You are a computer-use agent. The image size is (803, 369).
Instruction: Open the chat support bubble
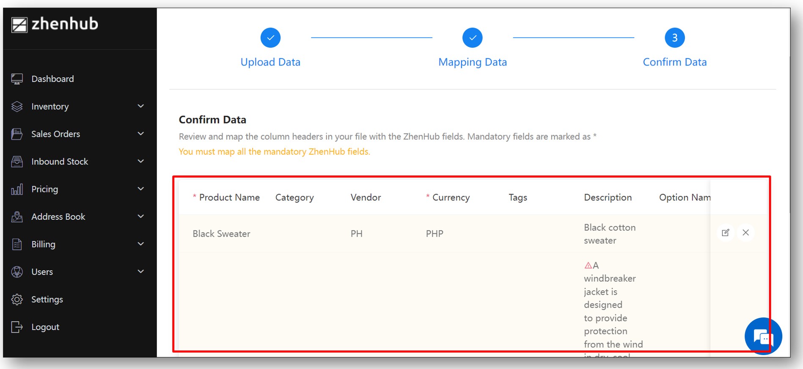click(763, 336)
